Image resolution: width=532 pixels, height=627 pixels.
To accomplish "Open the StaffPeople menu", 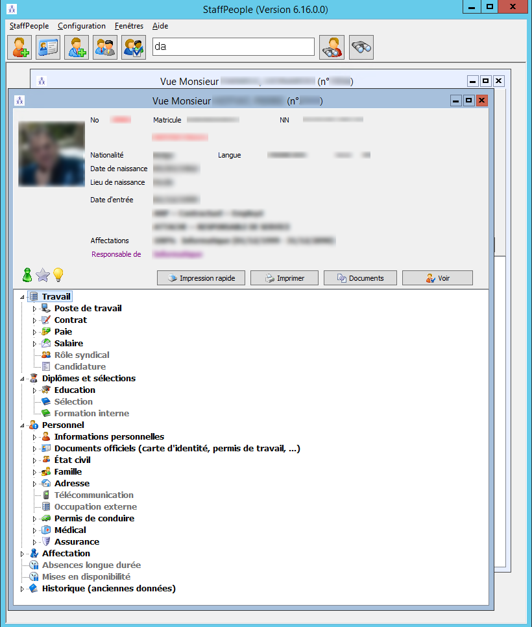I will [x=29, y=26].
